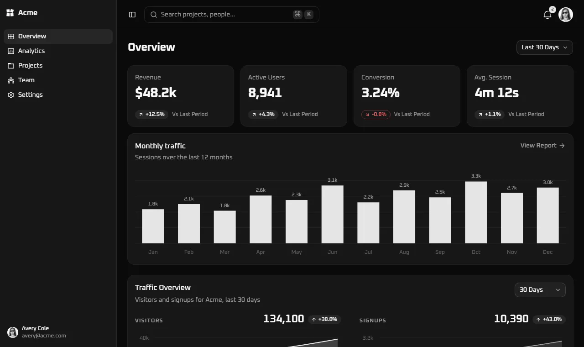
Task: Open the notifications bell
Action: point(547,15)
